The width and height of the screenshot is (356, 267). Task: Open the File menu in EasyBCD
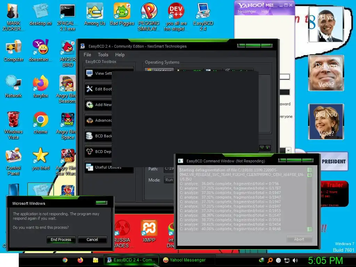[x=87, y=55]
